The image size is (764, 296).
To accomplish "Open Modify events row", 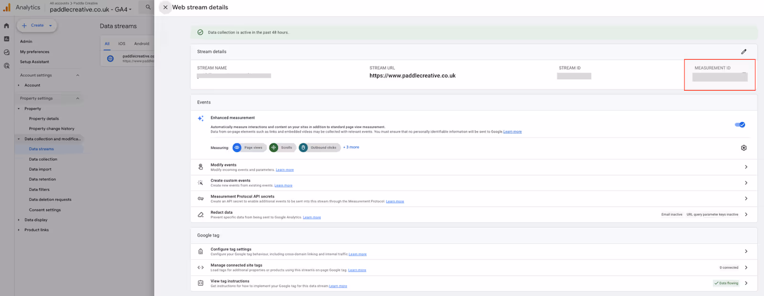I will 474,167.
